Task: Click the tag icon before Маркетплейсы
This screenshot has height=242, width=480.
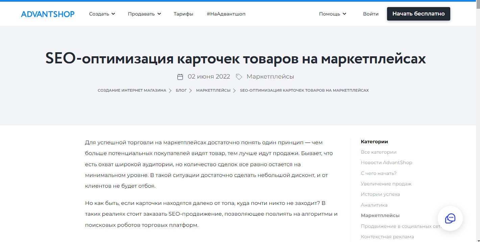Action: (x=239, y=77)
